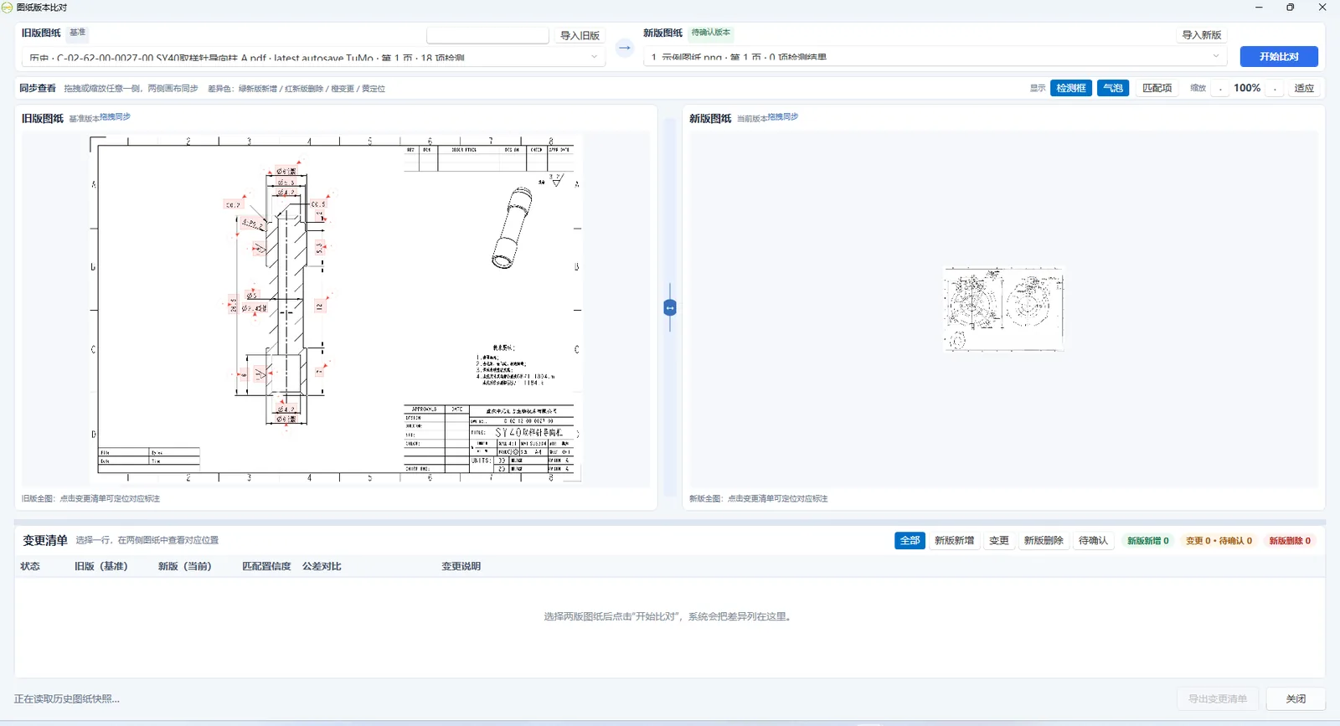Viewport: 1340px width, 726px height.
Task: Click the red 新版删除 0 count badge
Action: [1290, 541]
